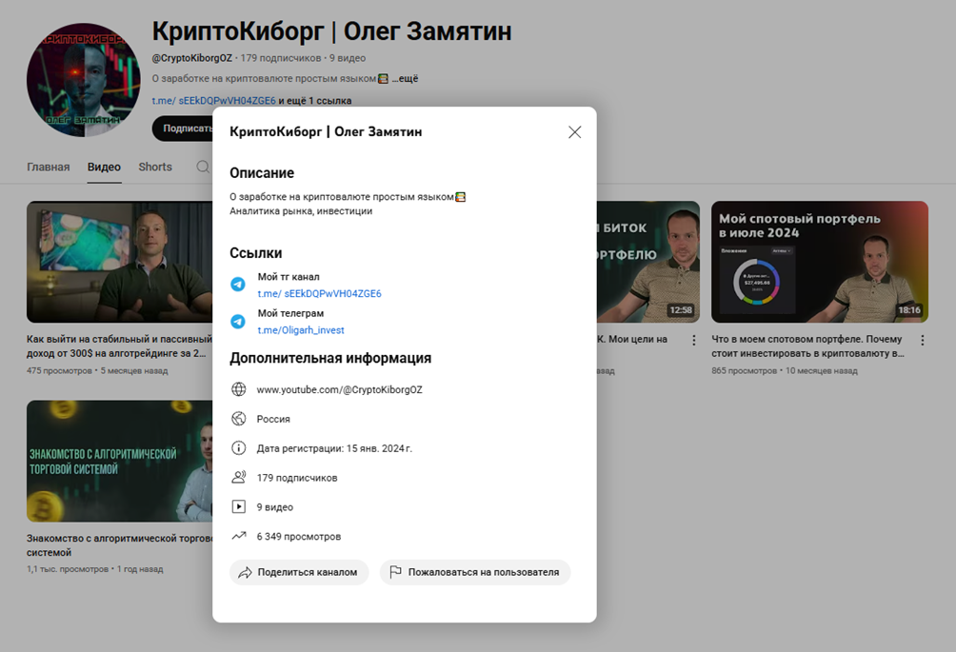Open the Shorts tab
The height and width of the screenshot is (652, 956).
(x=155, y=167)
